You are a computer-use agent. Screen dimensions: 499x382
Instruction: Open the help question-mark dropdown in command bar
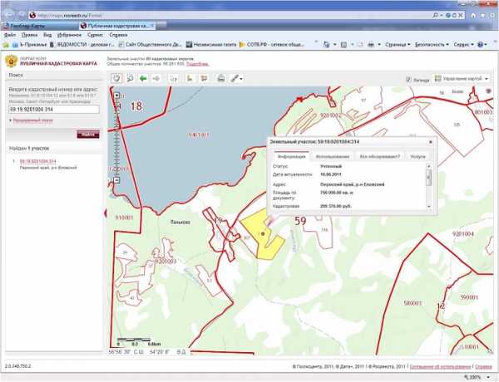pyautogui.click(x=482, y=45)
